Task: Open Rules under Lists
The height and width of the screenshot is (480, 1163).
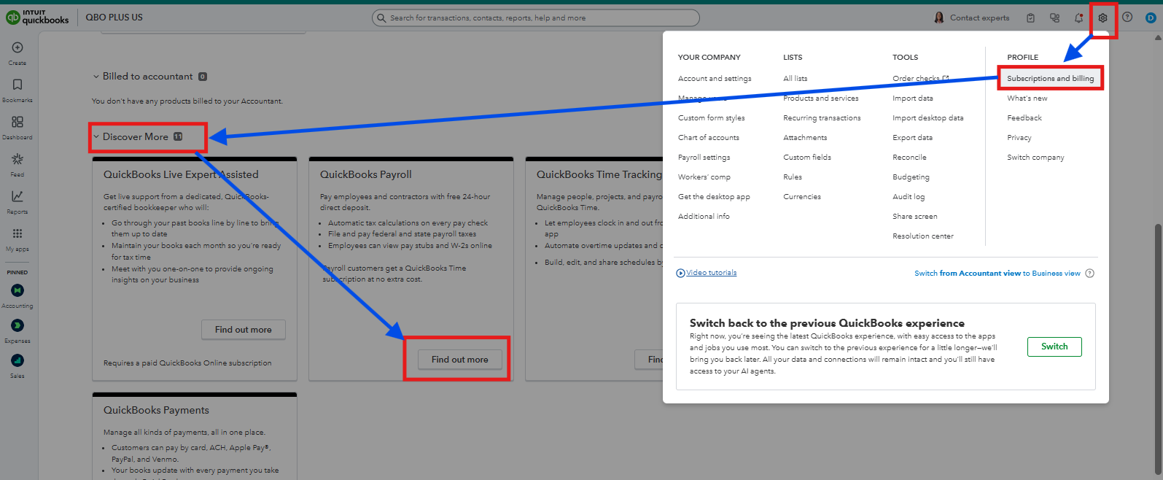Action: coord(793,177)
